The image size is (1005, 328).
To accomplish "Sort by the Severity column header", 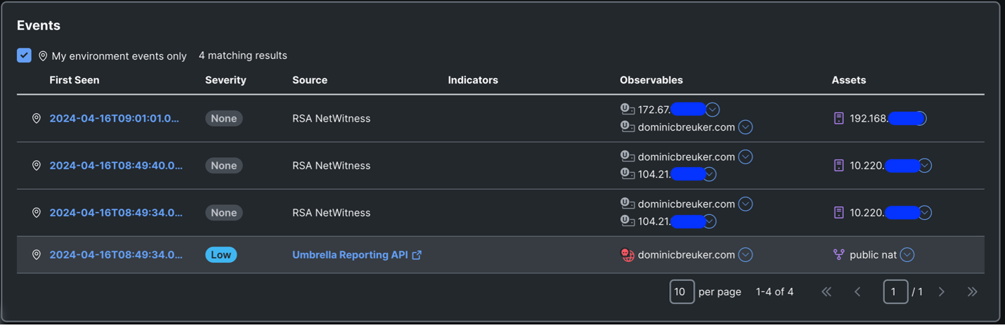I will tap(226, 80).
